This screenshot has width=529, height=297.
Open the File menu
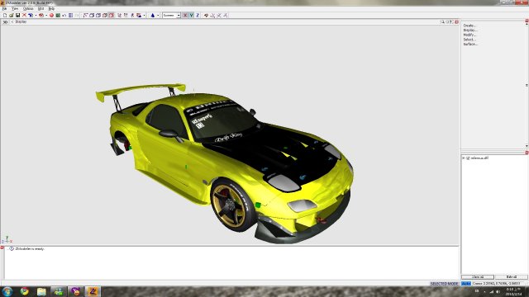point(4,9)
